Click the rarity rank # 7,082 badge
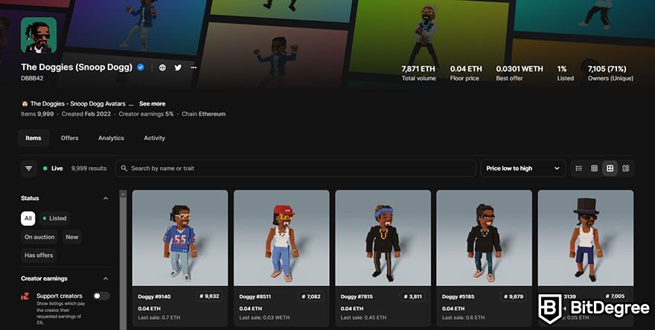 [x=311, y=296]
